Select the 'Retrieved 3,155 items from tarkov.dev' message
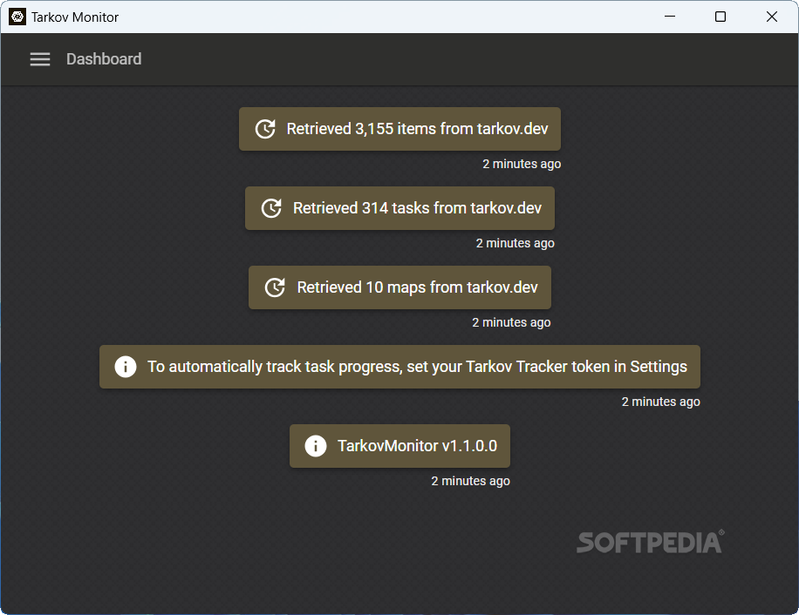This screenshot has height=615, width=799. click(400, 129)
